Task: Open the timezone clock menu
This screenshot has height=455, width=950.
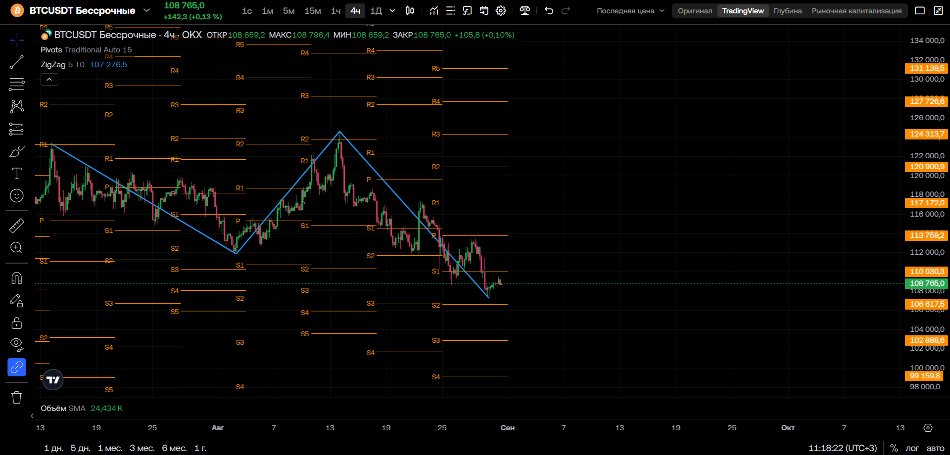Action: tap(843, 448)
